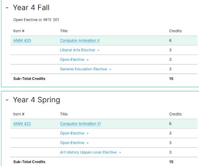Click the Fall Sub-Total Credits row

click(104, 78)
